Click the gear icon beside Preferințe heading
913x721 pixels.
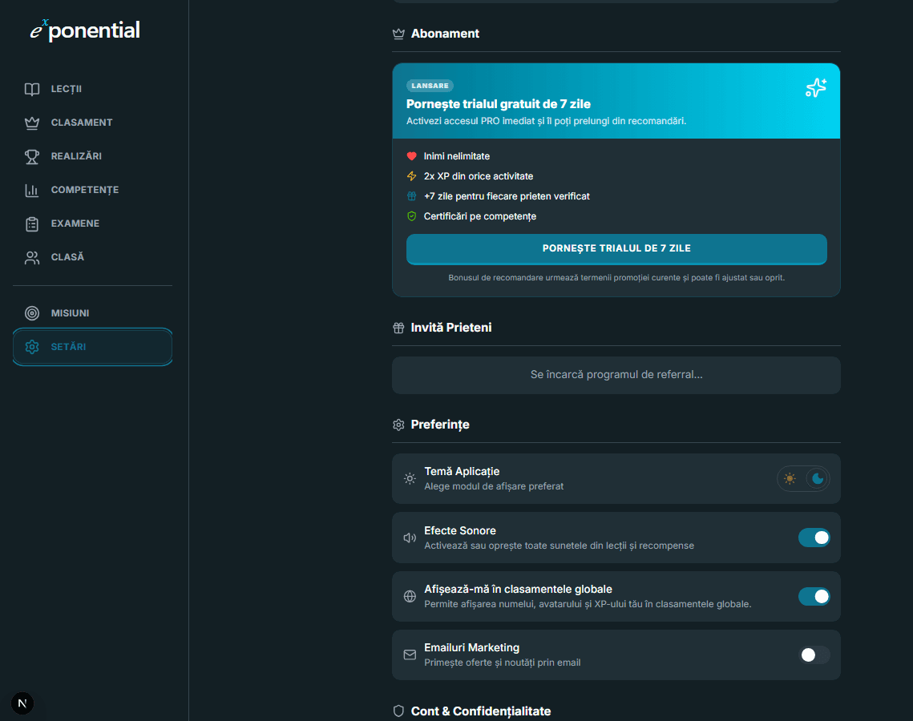[398, 425]
